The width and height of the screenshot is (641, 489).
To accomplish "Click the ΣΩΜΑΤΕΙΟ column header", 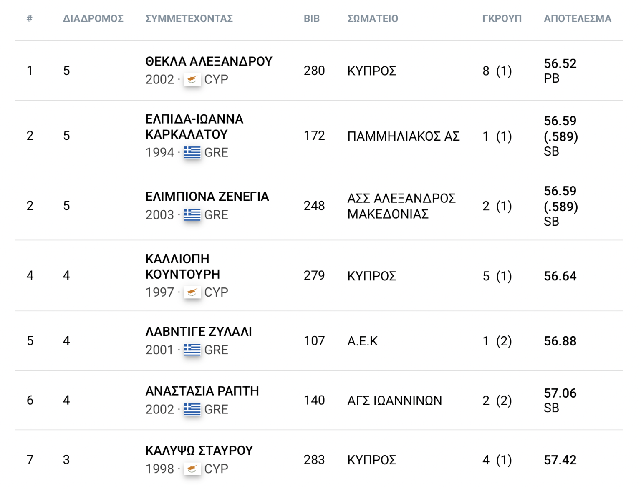I will point(373,18).
